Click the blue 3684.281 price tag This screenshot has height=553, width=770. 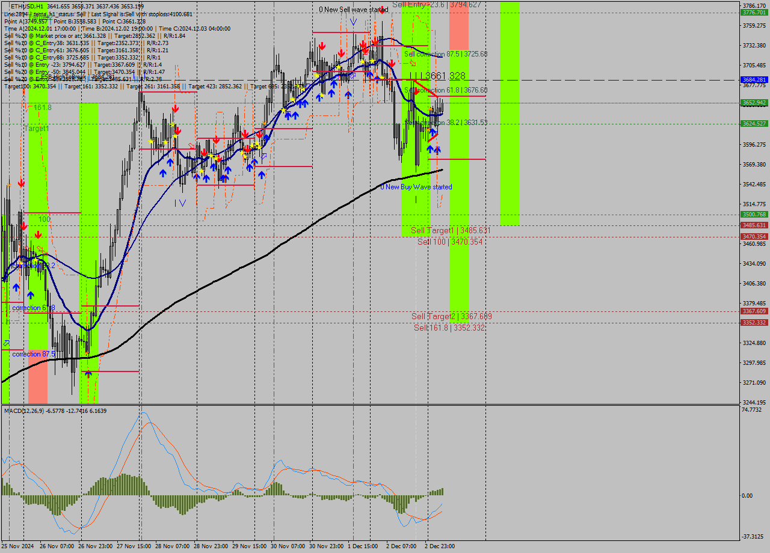point(754,79)
